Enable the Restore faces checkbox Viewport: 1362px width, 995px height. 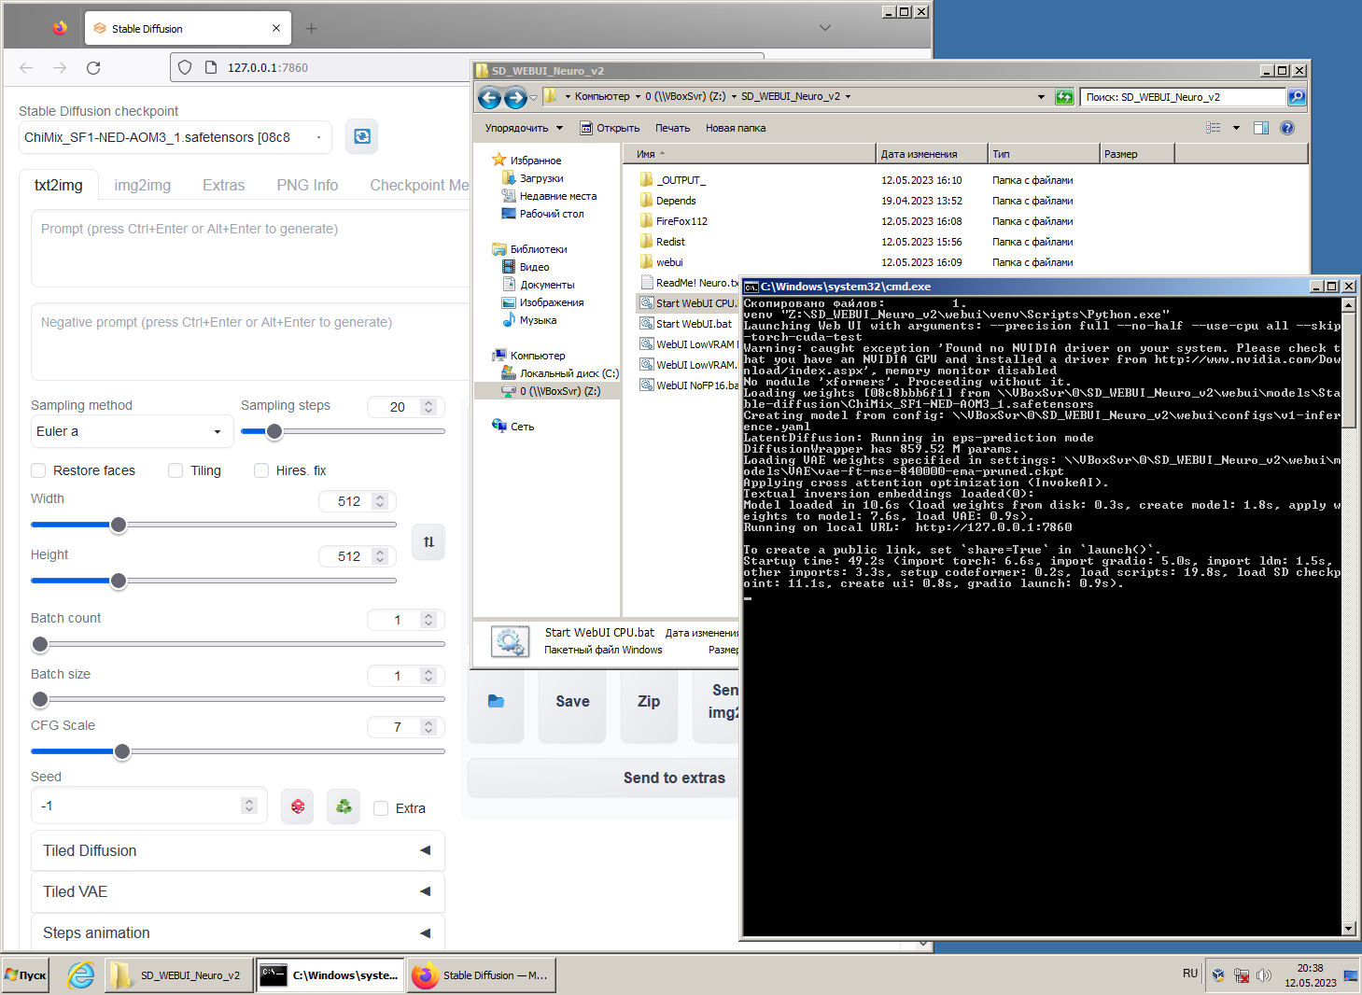(38, 470)
